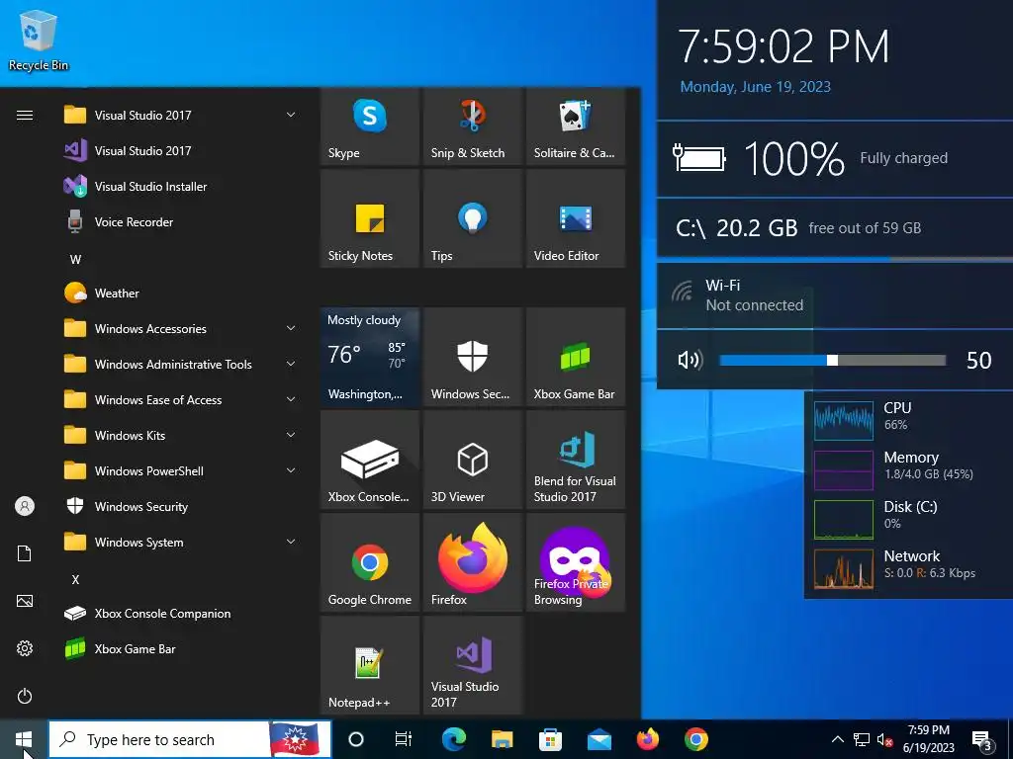Open Microsoft Edge from the taskbar
This screenshot has width=1013, height=759.
point(453,739)
